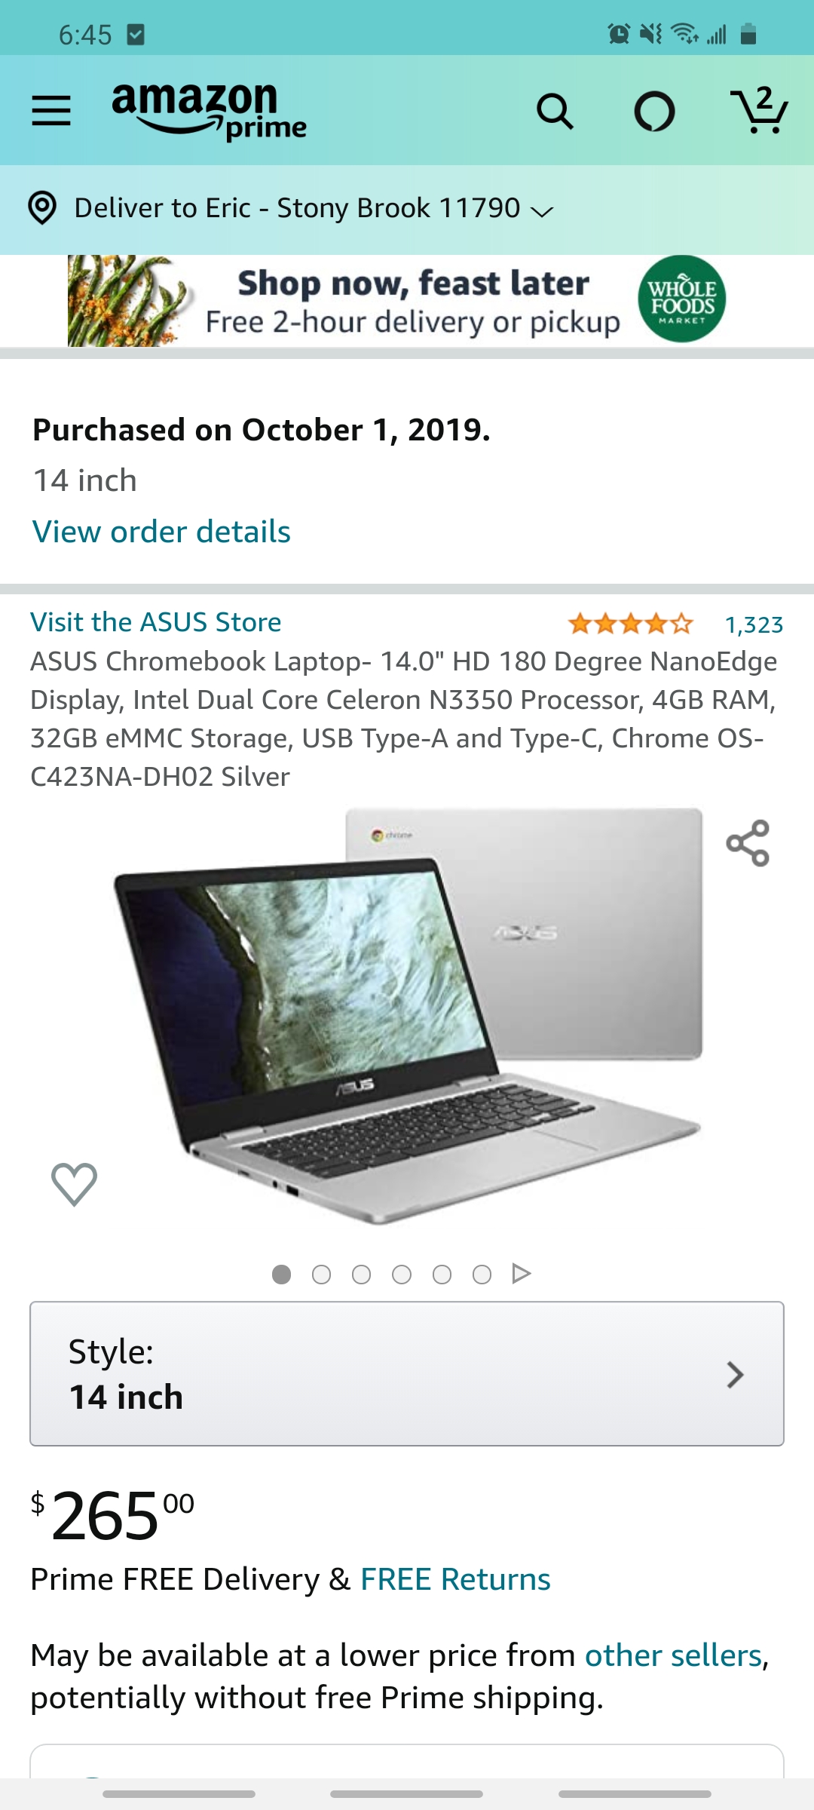Screen dimensions: 814x1810
Task: Select the second image dot indicator
Action: 321,1275
